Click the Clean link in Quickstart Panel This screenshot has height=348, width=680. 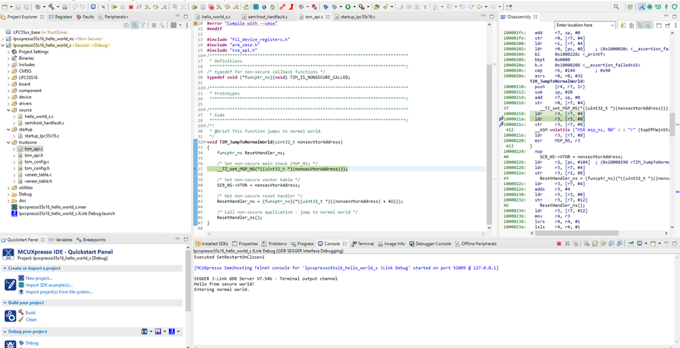click(x=31, y=319)
